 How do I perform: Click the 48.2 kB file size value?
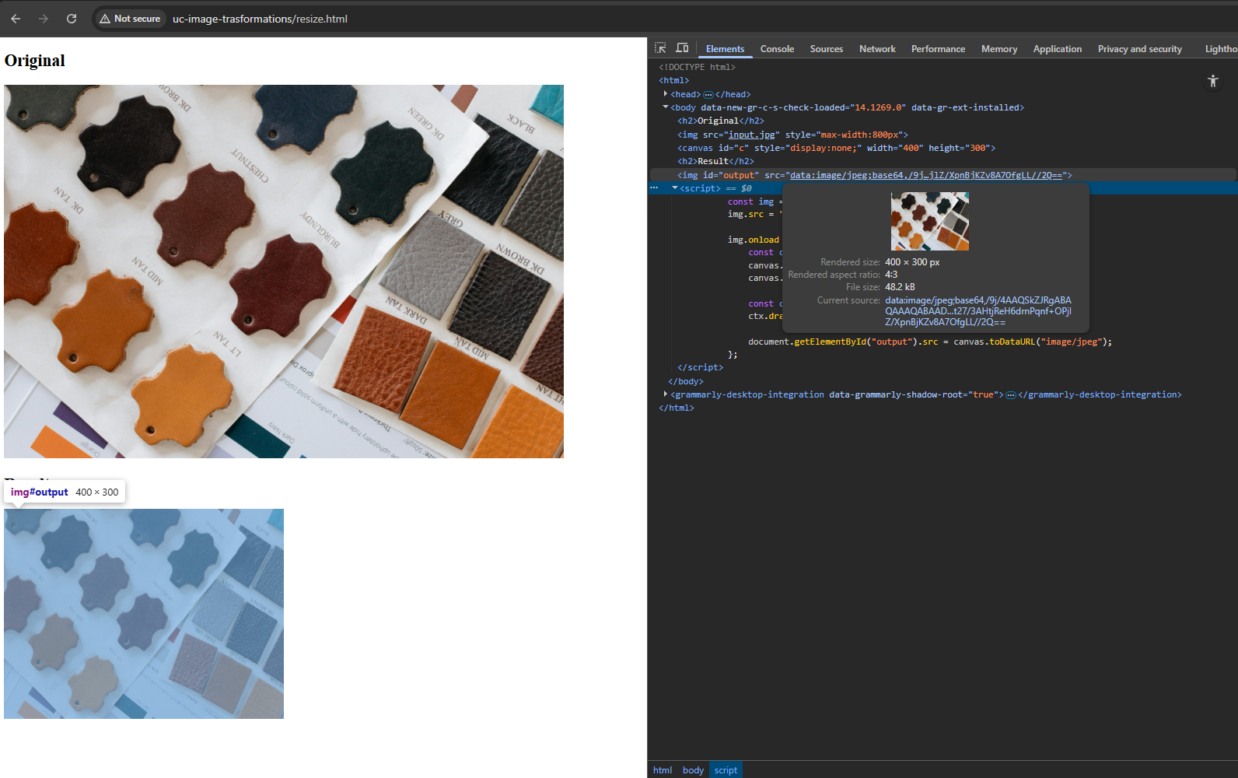click(900, 287)
